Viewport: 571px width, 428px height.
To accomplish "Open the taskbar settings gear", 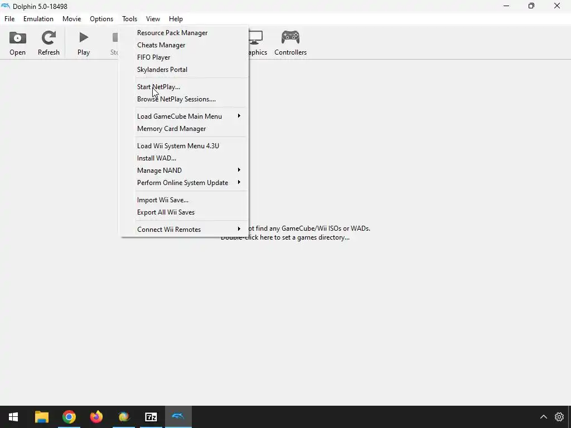I will coord(559,417).
